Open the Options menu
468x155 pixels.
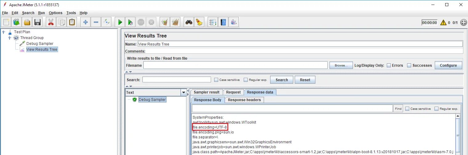(56, 13)
